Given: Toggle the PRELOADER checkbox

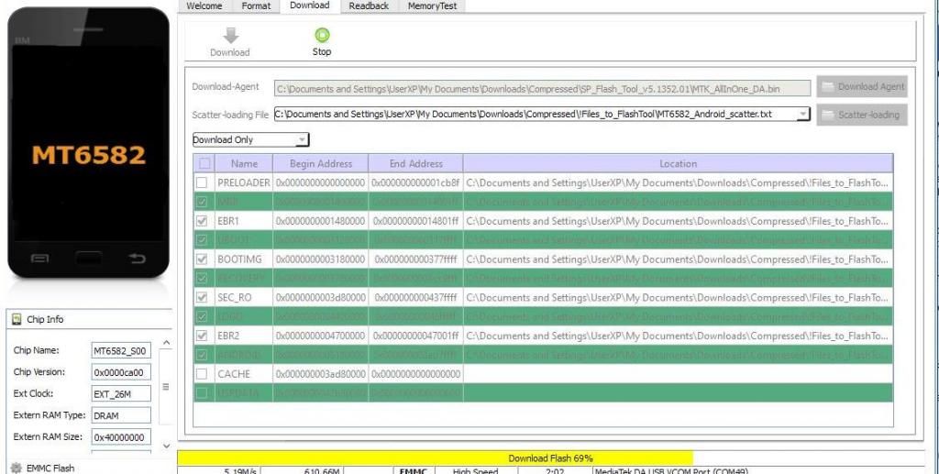Looking at the screenshot, I should coord(202,182).
